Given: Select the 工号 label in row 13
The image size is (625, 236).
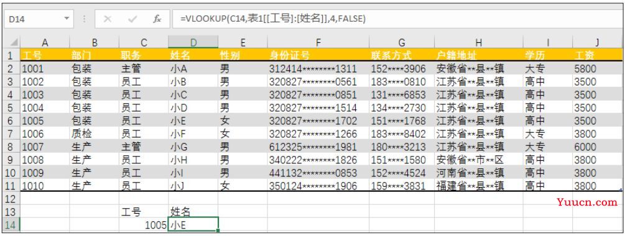Looking at the screenshot, I should (x=144, y=212).
